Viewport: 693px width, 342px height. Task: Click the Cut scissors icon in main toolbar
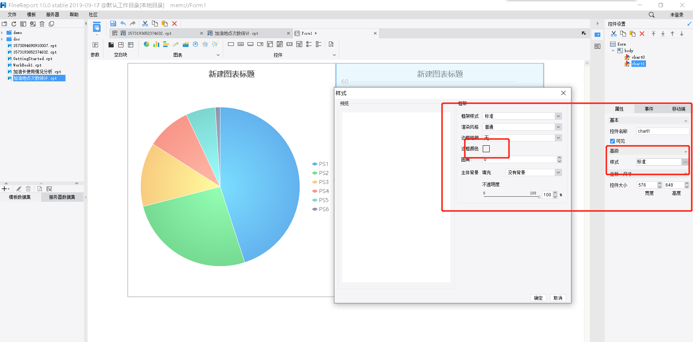tap(145, 23)
